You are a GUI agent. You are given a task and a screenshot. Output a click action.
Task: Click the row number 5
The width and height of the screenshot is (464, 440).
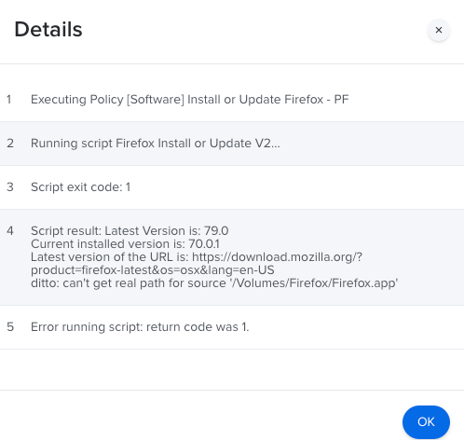click(10, 327)
